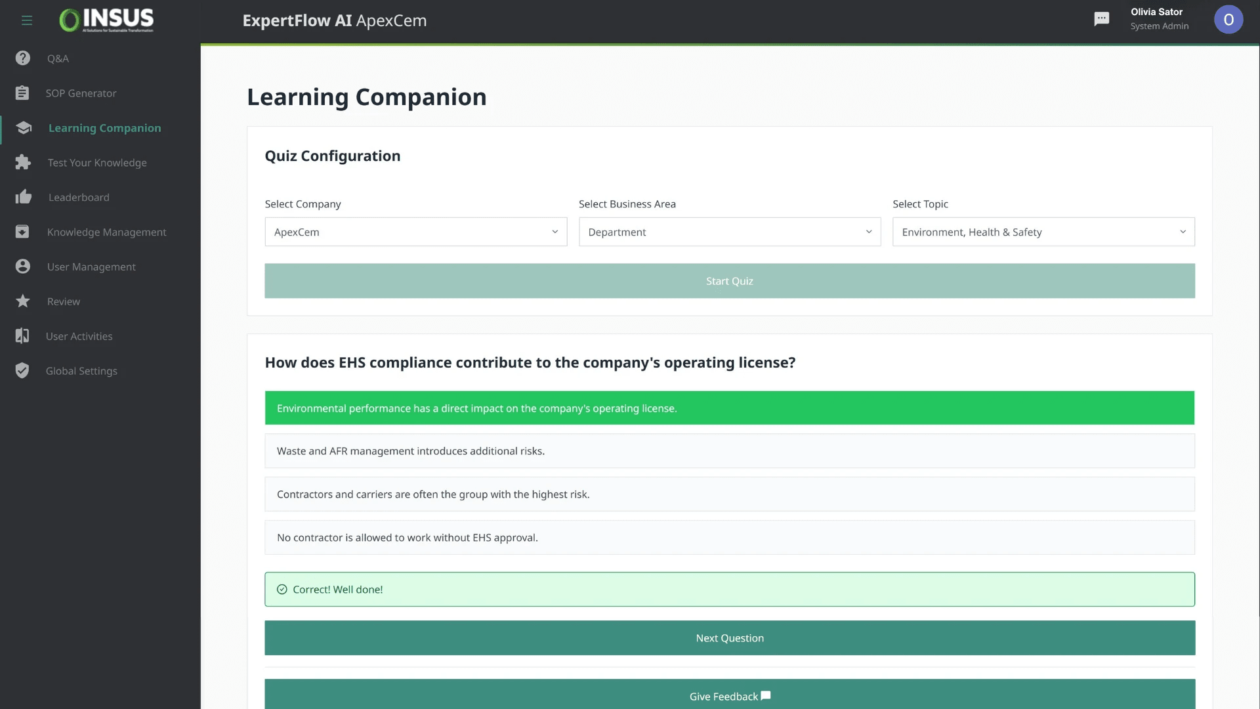Image resolution: width=1260 pixels, height=709 pixels.
Task: Click the Knowledge Management archive icon
Action: [22, 232]
